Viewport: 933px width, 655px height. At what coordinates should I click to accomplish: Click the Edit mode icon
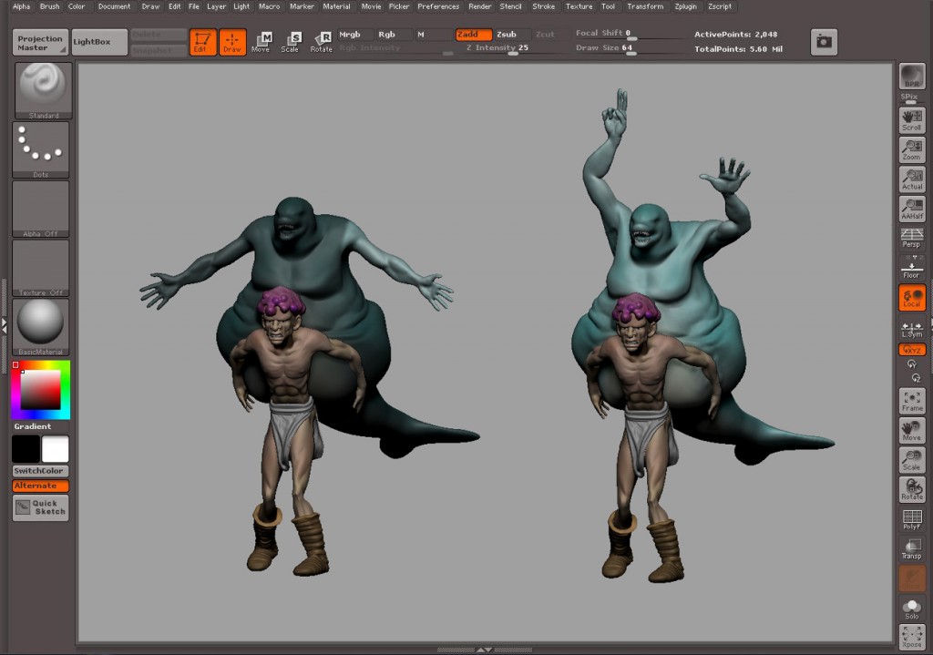tap(203, 42)
